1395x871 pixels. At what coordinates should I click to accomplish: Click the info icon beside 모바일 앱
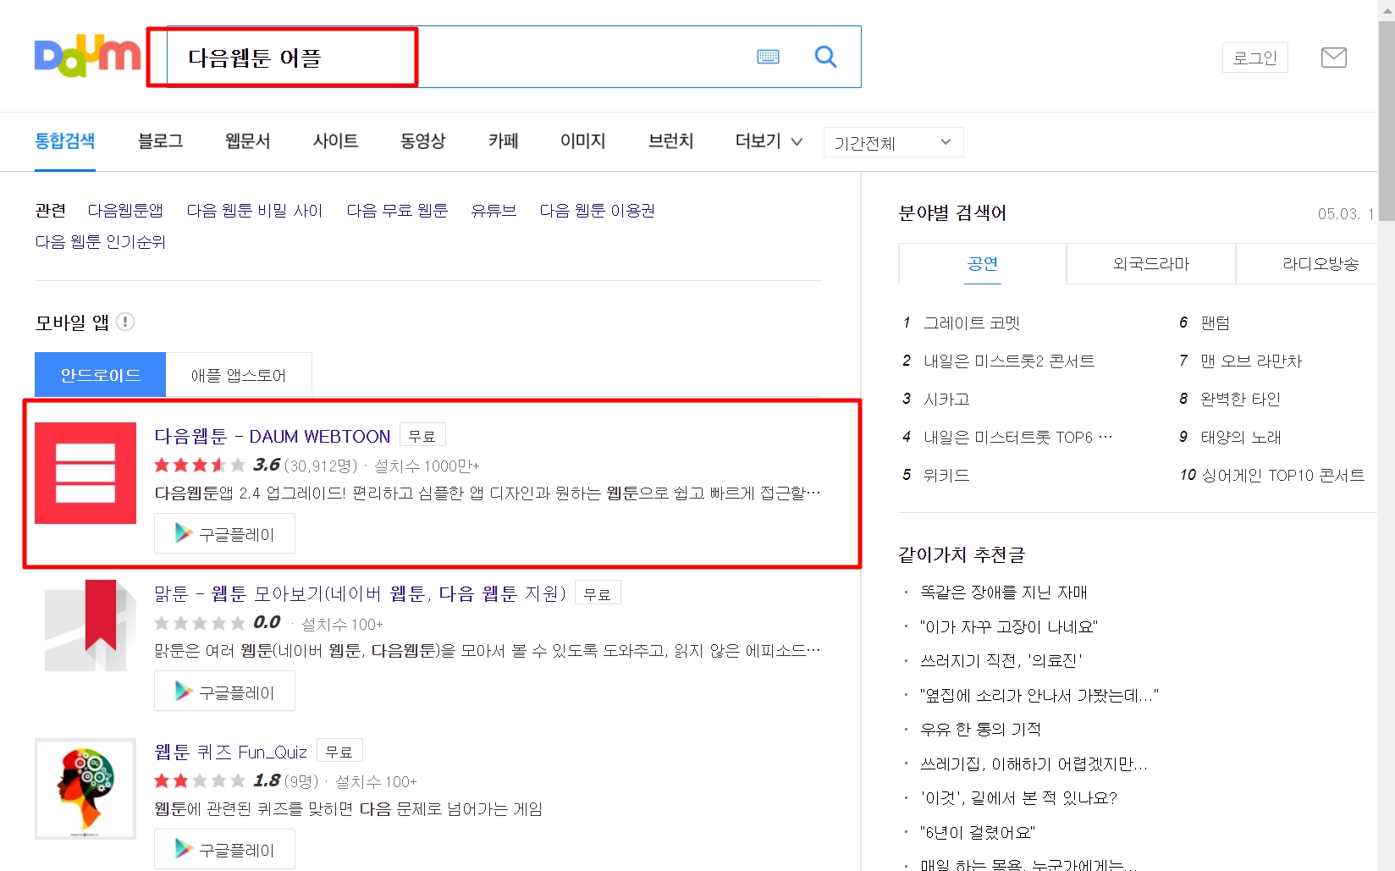[125, 322]
